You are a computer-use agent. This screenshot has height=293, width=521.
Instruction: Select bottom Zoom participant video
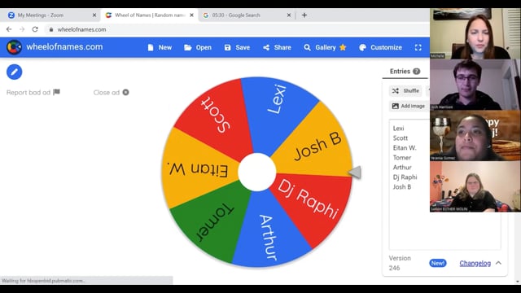[x=475, y=186]
